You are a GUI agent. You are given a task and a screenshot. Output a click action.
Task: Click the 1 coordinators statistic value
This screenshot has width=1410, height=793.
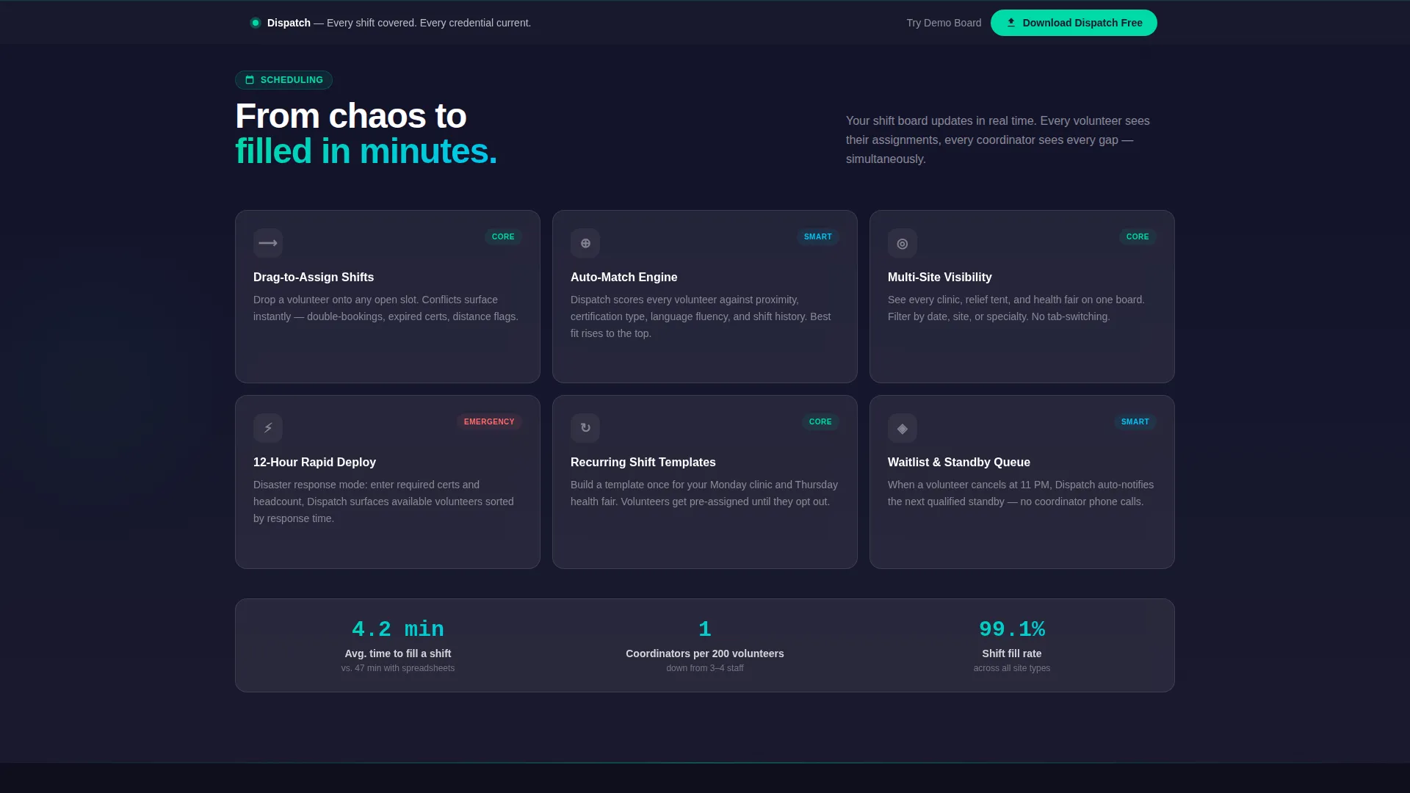pos(705,629)
